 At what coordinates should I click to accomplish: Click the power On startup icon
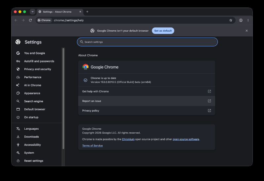tap(18, 117)
